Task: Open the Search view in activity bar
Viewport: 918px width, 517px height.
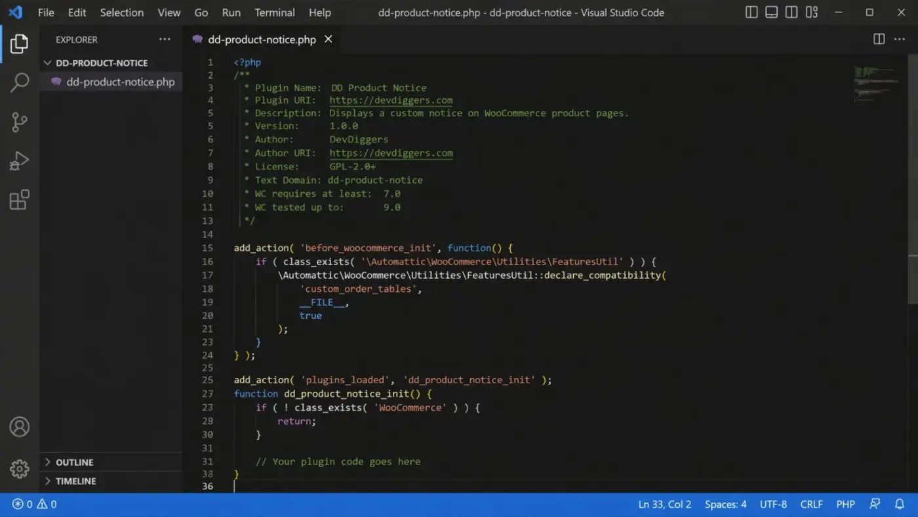Action: tap(19, 83)
